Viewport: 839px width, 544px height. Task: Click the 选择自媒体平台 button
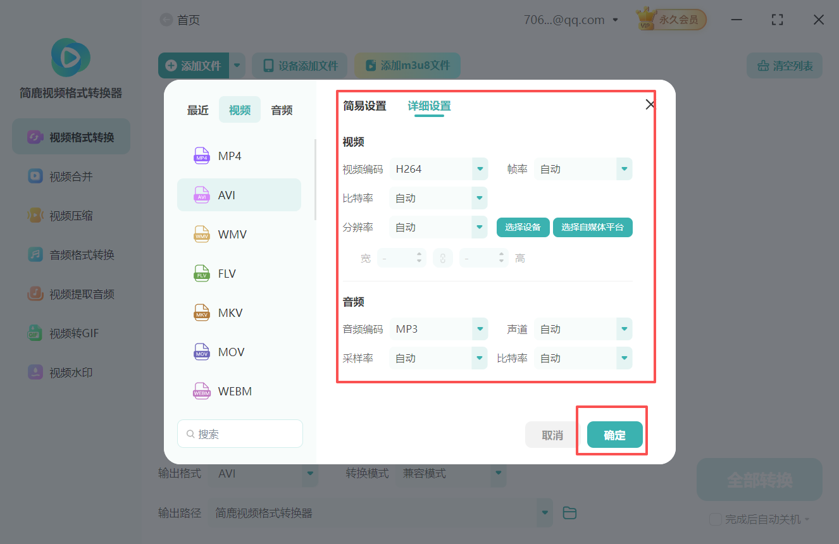(592, 227)
